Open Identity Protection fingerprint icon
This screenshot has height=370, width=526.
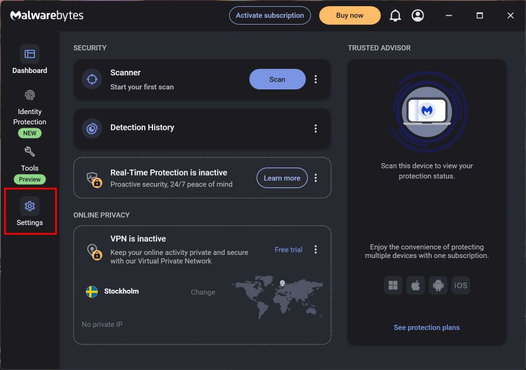pos(29,96)
